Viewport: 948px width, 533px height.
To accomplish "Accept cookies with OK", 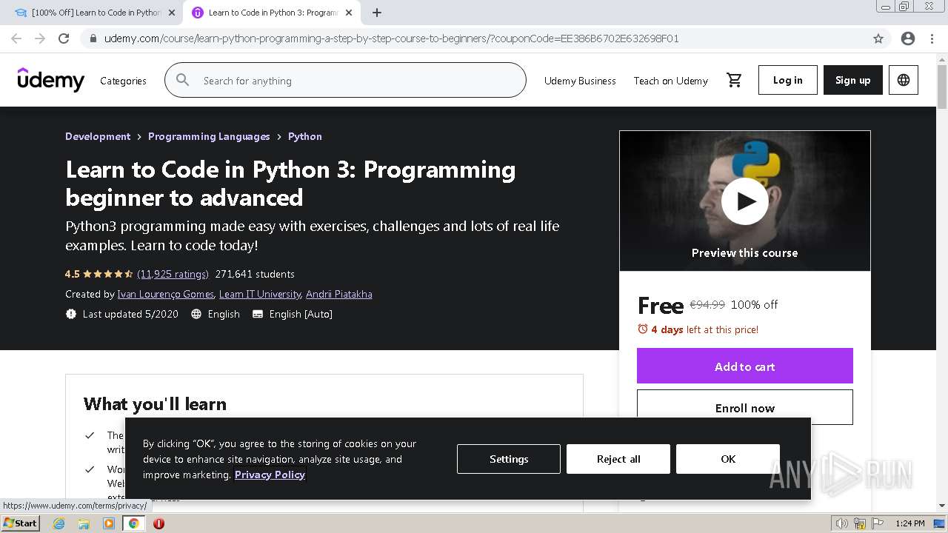I will pyautogui.click(x=728, y=459).
